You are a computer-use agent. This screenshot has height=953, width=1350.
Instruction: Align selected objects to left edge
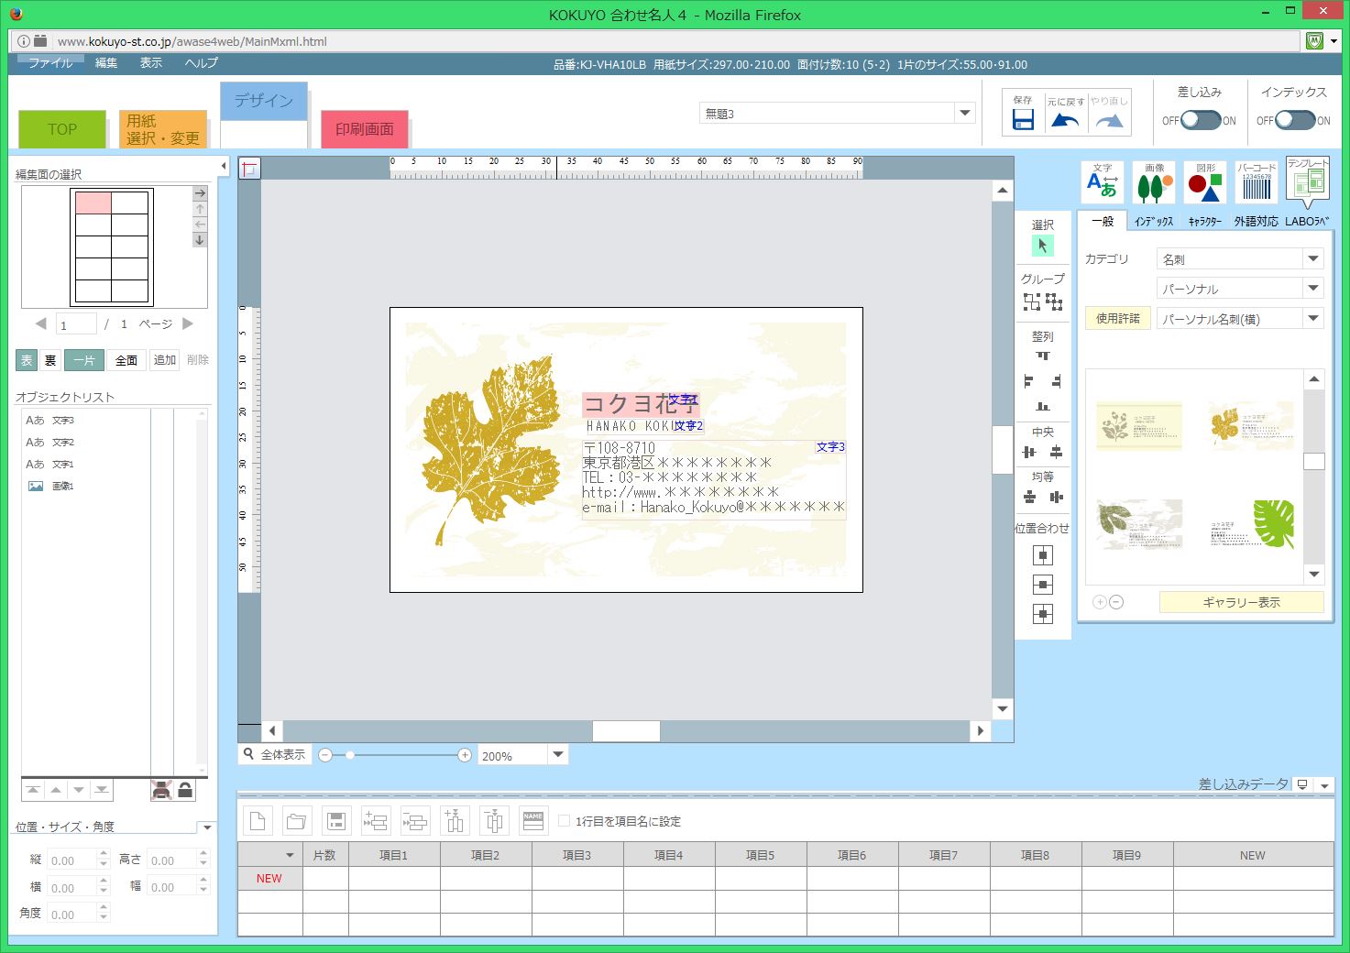tap(1028, 381)
